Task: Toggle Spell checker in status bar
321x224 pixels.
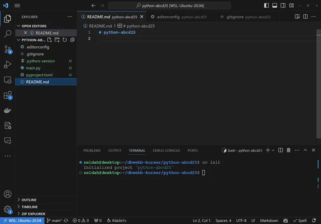Action: click(x=300, y=220)
